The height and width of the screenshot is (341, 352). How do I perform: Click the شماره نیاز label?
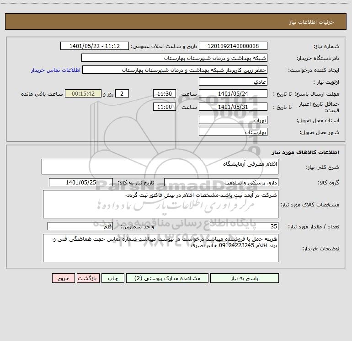click(326, 47)
